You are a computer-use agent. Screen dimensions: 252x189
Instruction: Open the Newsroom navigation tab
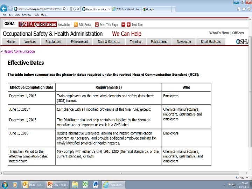tap(184, 42)
